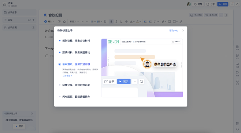Select step 会中演示，全屏沉浸内容
The image size is (241, 133).
pyautogui.click(x=76, y=64)
